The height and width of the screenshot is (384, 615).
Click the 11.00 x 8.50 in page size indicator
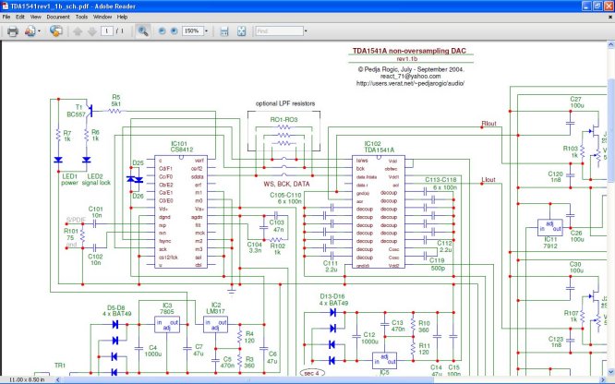27,379
